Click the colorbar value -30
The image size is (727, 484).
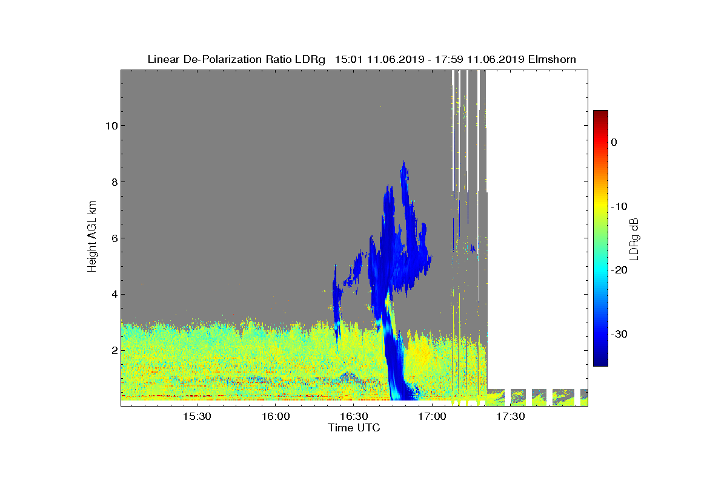coord(619,335)
